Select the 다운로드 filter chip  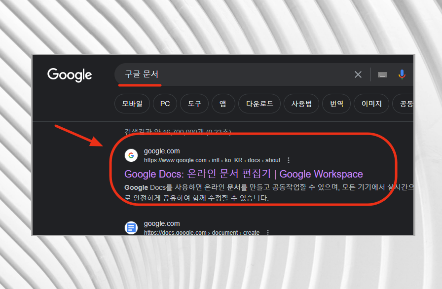click(x=259, y=104)
